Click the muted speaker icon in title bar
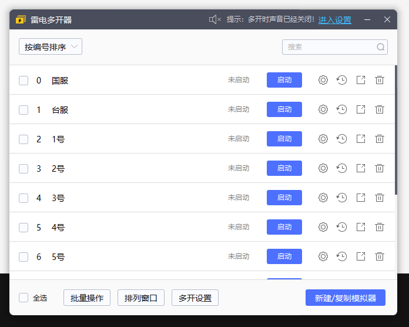 point(214,19)
